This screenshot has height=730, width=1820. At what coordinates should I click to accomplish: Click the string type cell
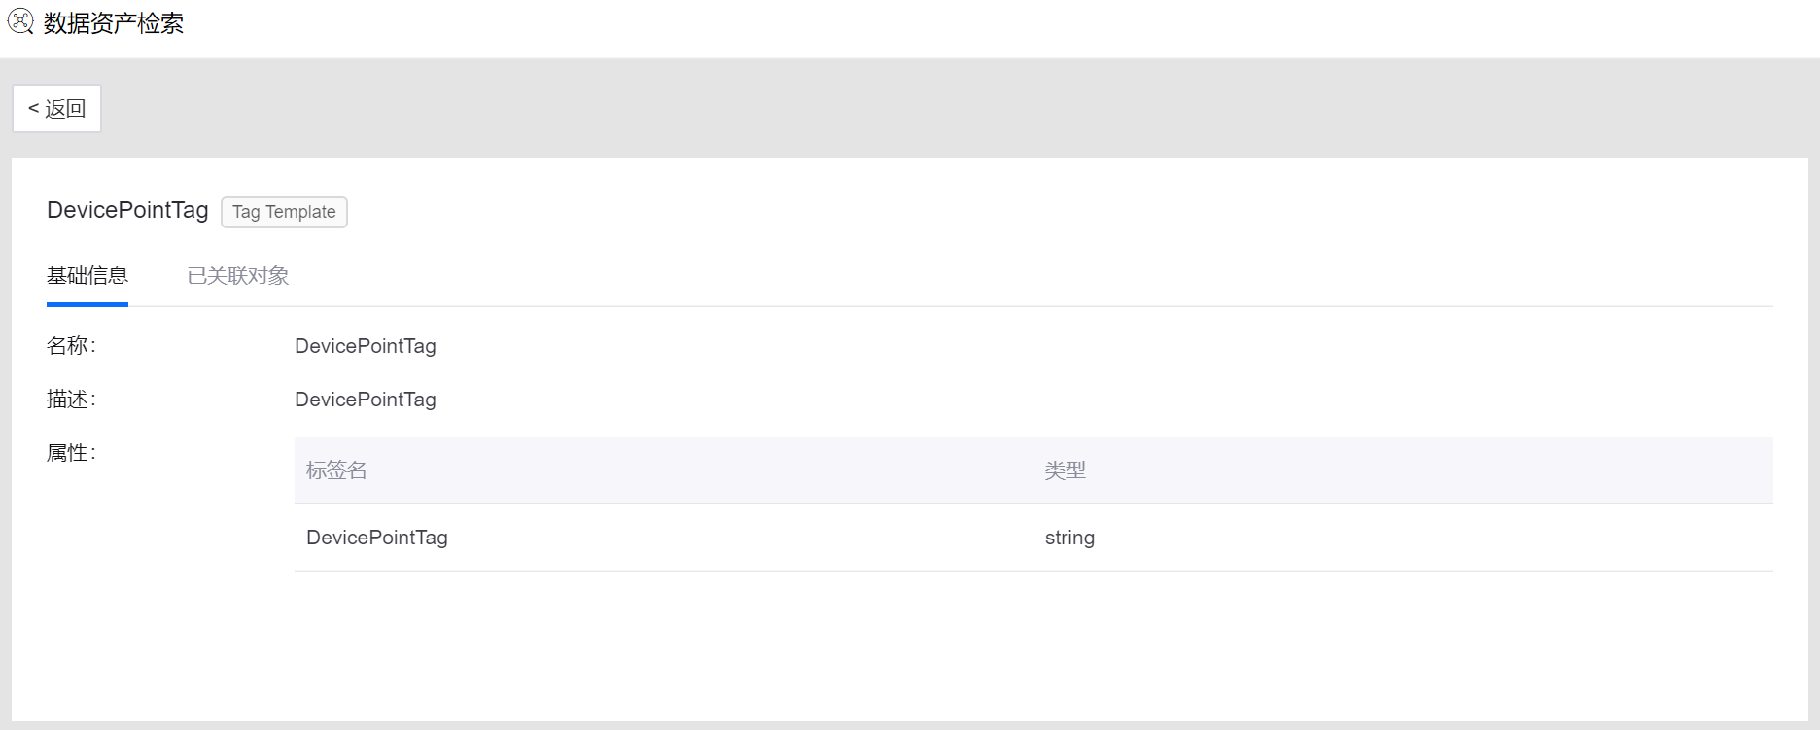point(1069,538)
